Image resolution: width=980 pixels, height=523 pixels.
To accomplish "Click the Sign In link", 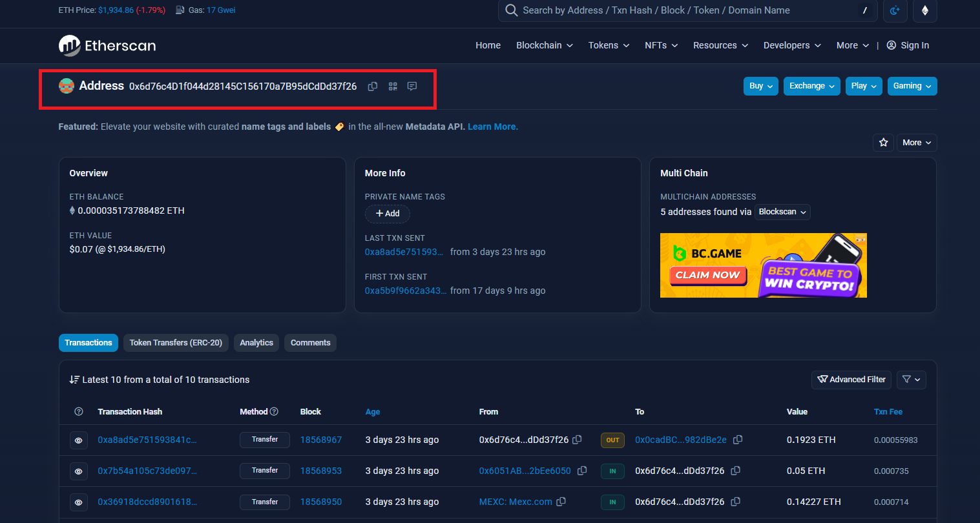I will (x=915, y=45).
